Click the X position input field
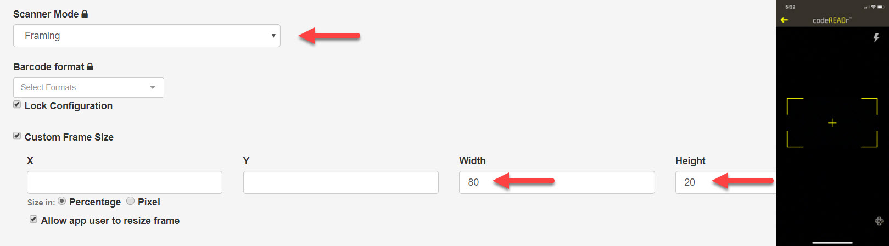The image size is (889, 246). coord(124,182)
